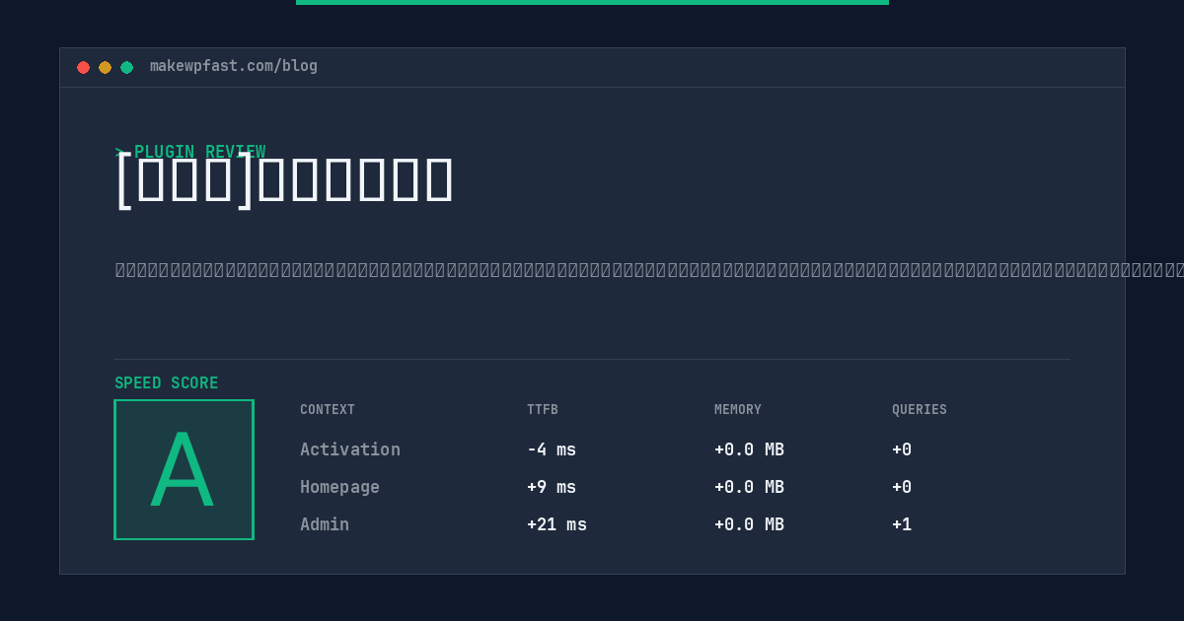Click the TTFB column header
The width and height of the screenshot is (1184, 621).
pyautogui.click(x=543, y=410)
